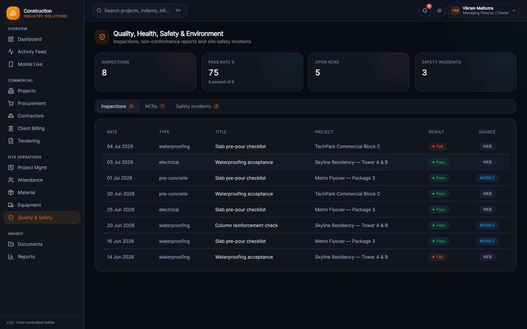Open the Attendance sidebar link
Viewport: 527px width, 329px height.
point(42,180)
